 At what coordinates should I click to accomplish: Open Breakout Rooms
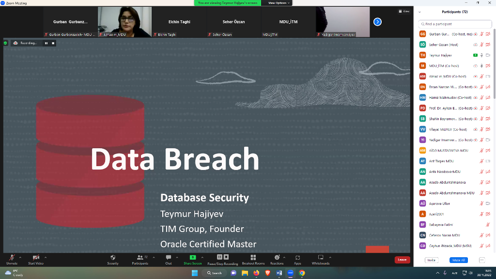tap(253, 258)
